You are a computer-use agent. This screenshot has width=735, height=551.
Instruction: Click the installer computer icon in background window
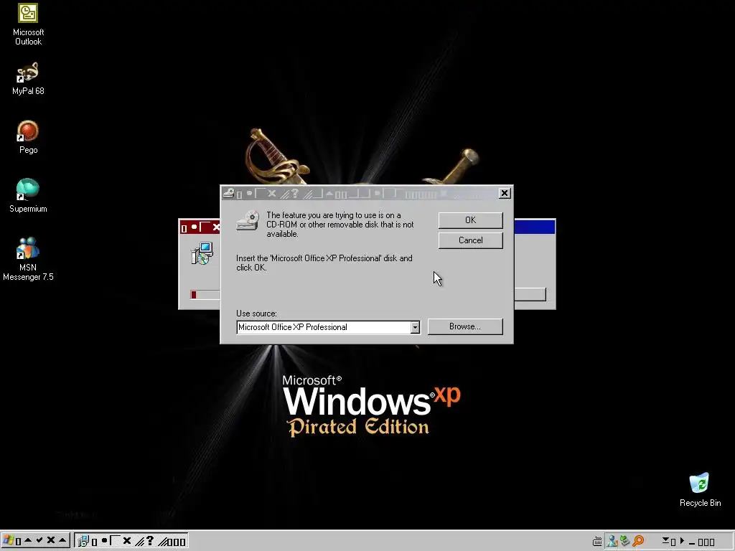(x=202, y=253)
